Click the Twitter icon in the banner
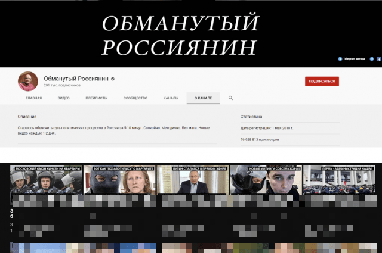The height and width of the screenshot is (253, 382). (372, 60)
